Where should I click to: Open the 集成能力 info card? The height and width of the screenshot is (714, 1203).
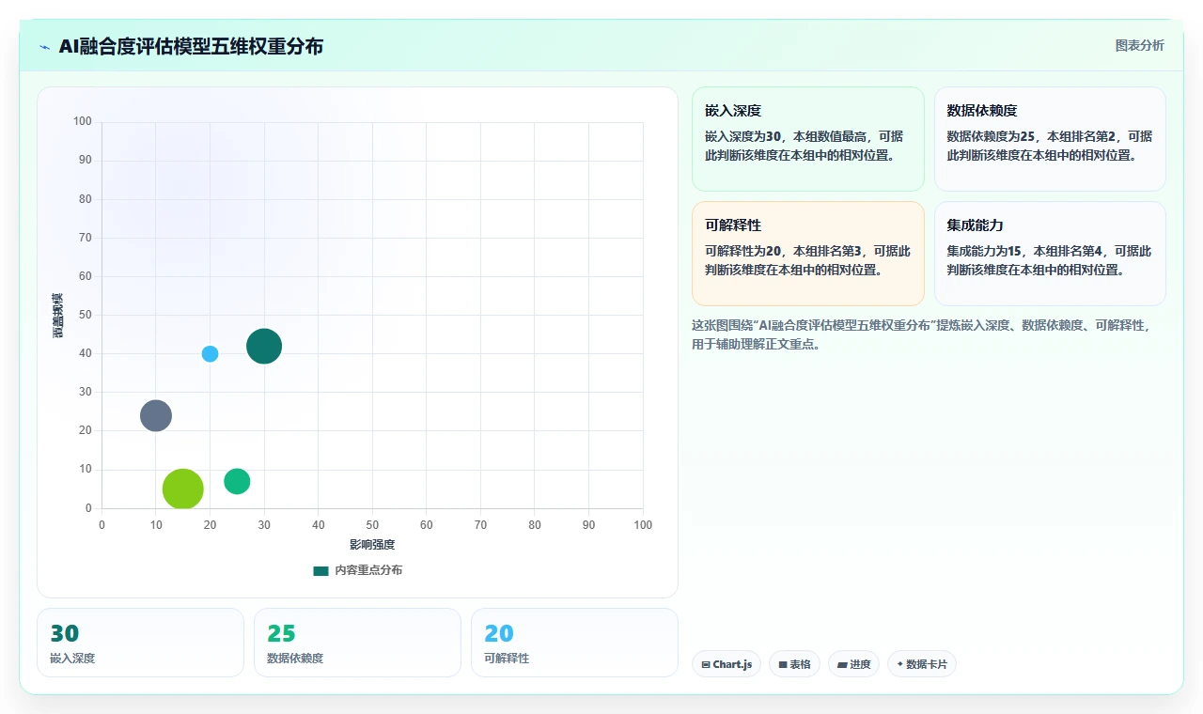(1050, 254)
